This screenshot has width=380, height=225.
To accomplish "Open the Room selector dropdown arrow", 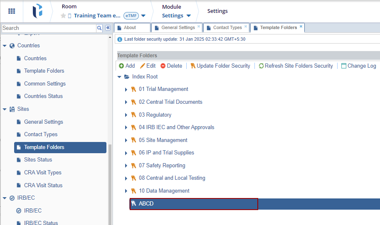I will click(x=143, y=16).
